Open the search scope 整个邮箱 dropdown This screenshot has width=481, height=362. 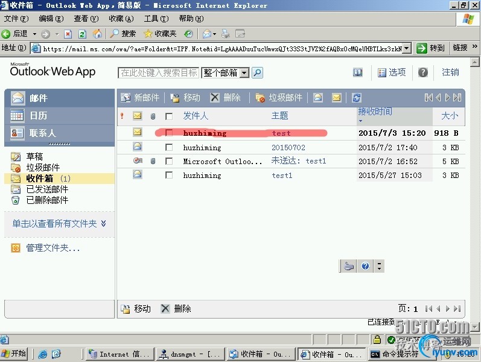click(x=244, y=73)
